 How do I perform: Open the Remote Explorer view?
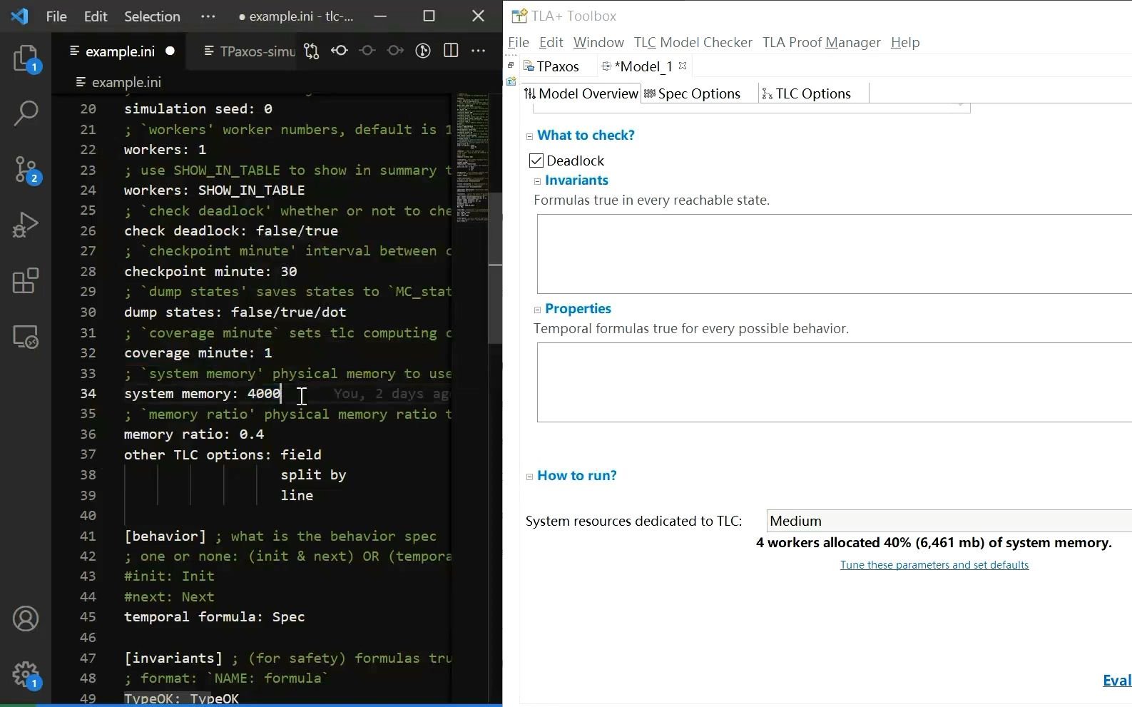[x=26, y=336]
